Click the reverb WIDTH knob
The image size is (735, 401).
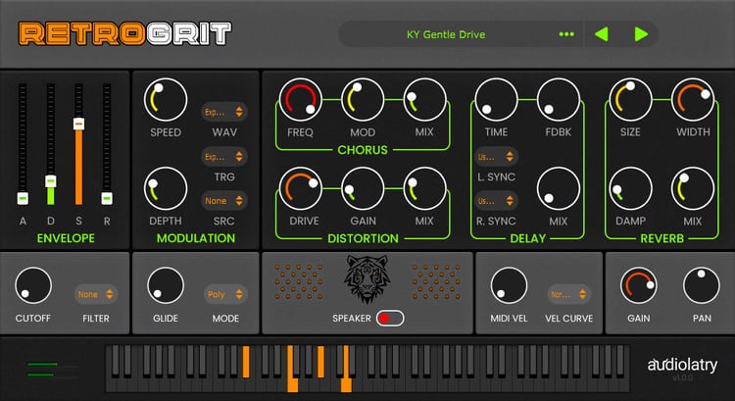693,100
